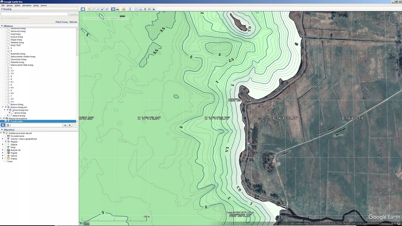Click the search text field under Szukaj
This screenshot has height=226, width=402.
point(34,14)
